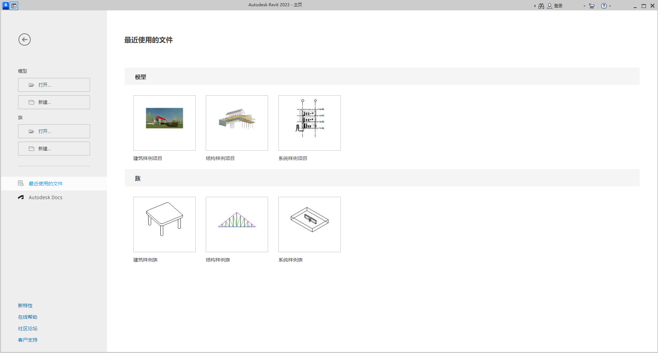Open the 在线帮助 link
The image size is (658, 353).
tap(27, 317)
